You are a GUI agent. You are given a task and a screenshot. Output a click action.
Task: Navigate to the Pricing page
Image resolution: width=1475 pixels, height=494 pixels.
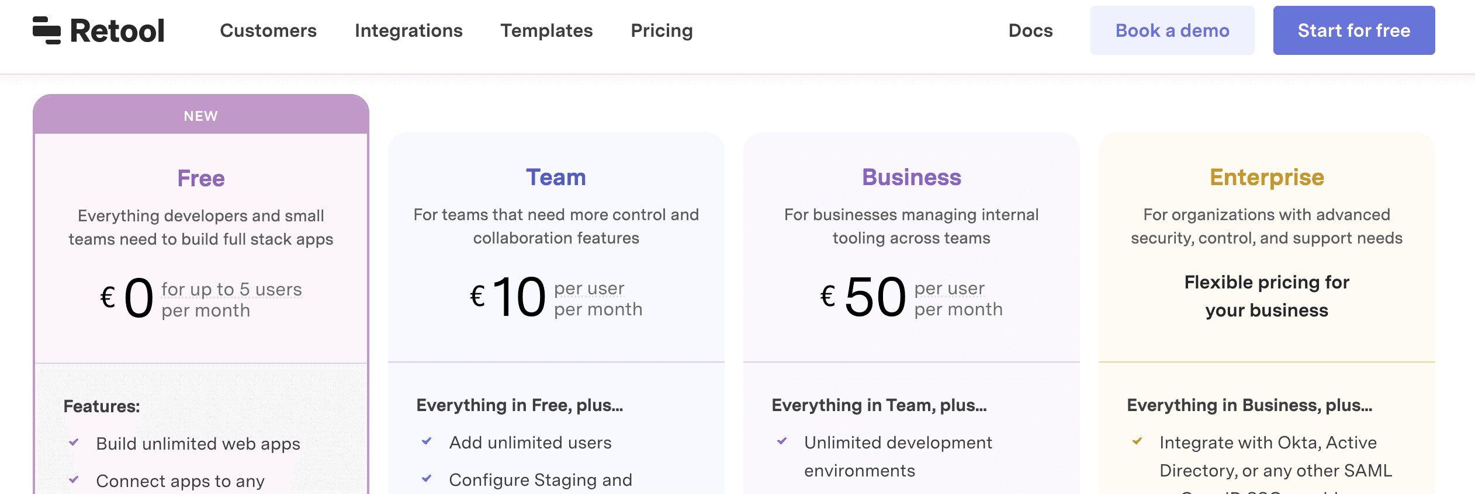pos(662,30)
